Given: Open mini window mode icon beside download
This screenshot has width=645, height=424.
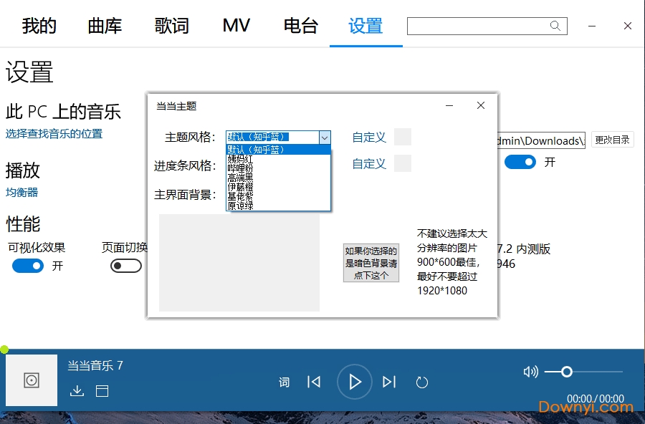Looking at the screenshot, I should pos(100,391).
